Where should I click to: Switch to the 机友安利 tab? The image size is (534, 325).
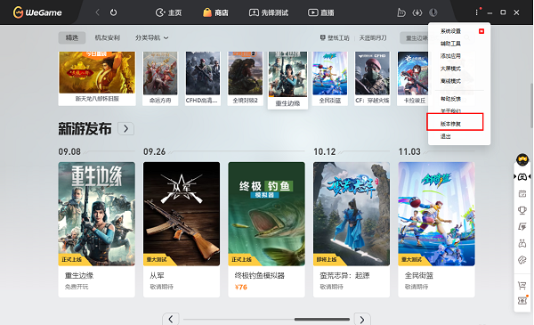pos(108,37)
